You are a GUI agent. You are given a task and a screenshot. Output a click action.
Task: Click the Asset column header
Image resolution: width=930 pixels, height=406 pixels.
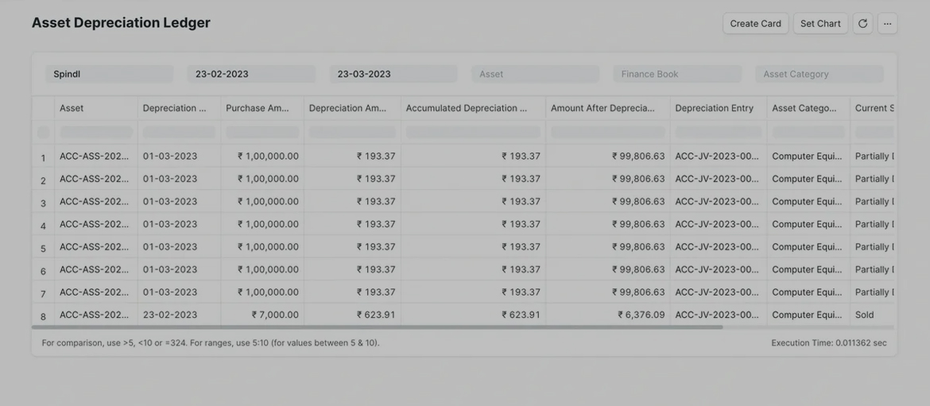95,108
